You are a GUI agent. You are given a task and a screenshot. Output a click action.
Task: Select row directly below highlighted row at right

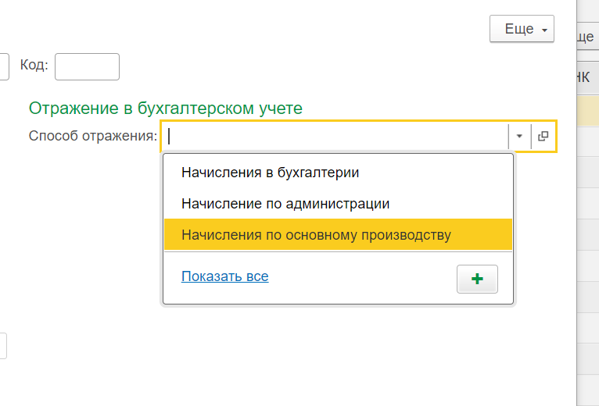[587, 141]
